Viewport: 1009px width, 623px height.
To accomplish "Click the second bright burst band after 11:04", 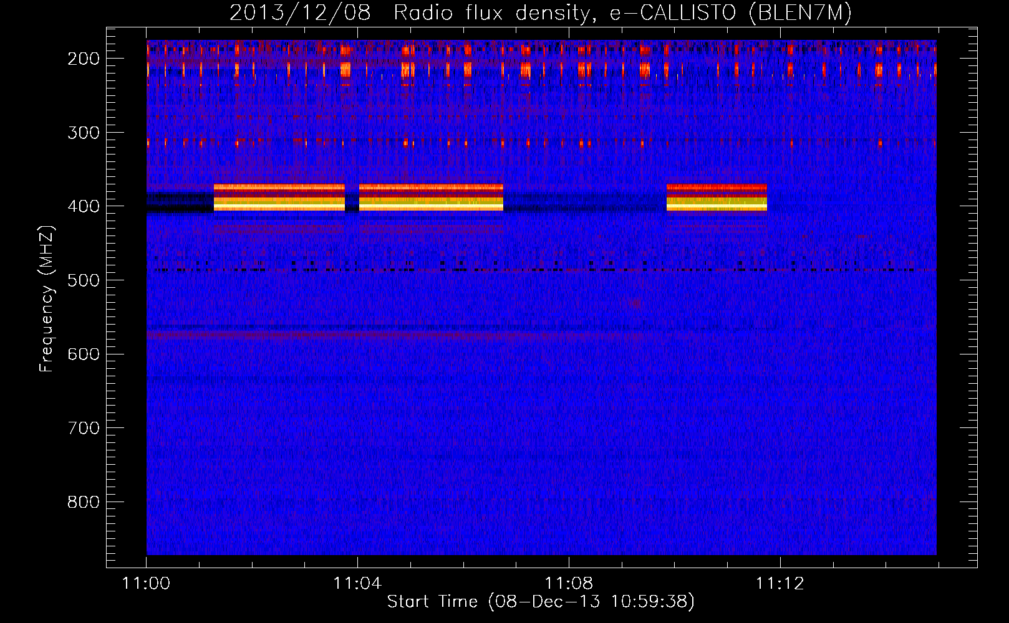I will 431,197.
